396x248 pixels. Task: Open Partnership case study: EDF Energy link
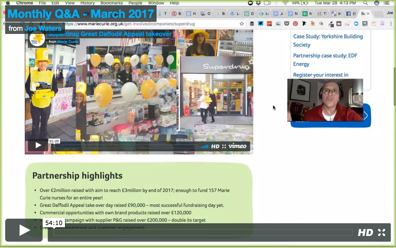click(x=325, y=60)
